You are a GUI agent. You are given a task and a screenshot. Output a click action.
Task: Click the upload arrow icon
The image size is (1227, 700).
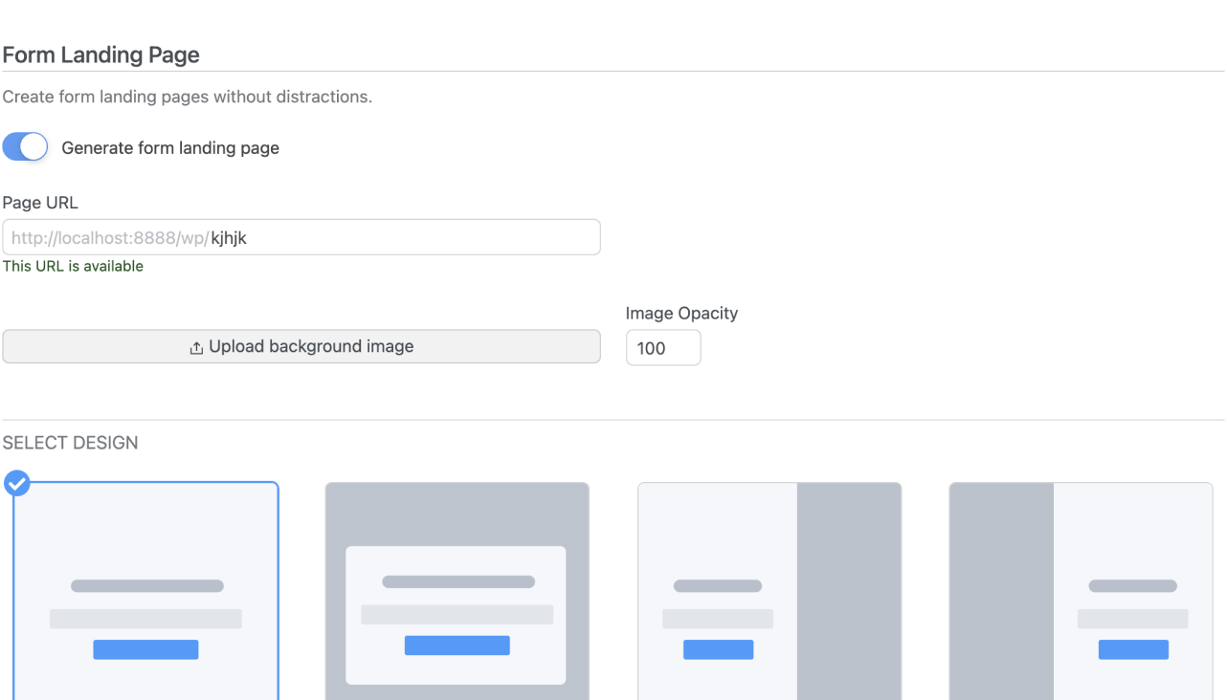pyautogui.click(x=196, y=347)
